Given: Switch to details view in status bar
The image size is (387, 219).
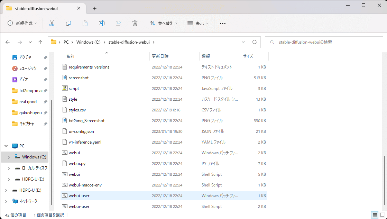Looking at the screenshot, I should (375, 215).
